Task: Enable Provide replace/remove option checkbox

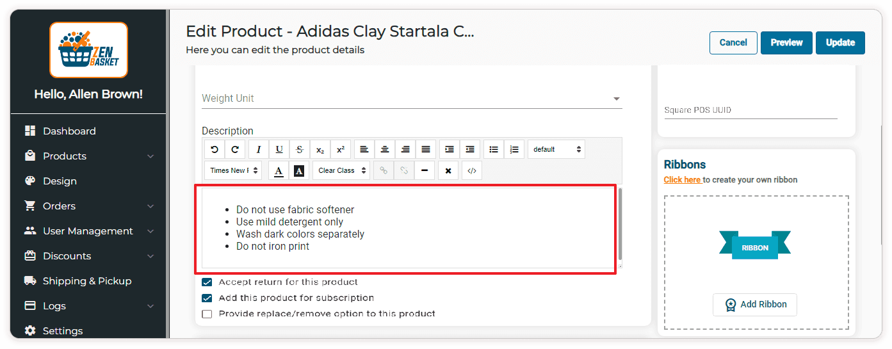Action: (207, 314)
